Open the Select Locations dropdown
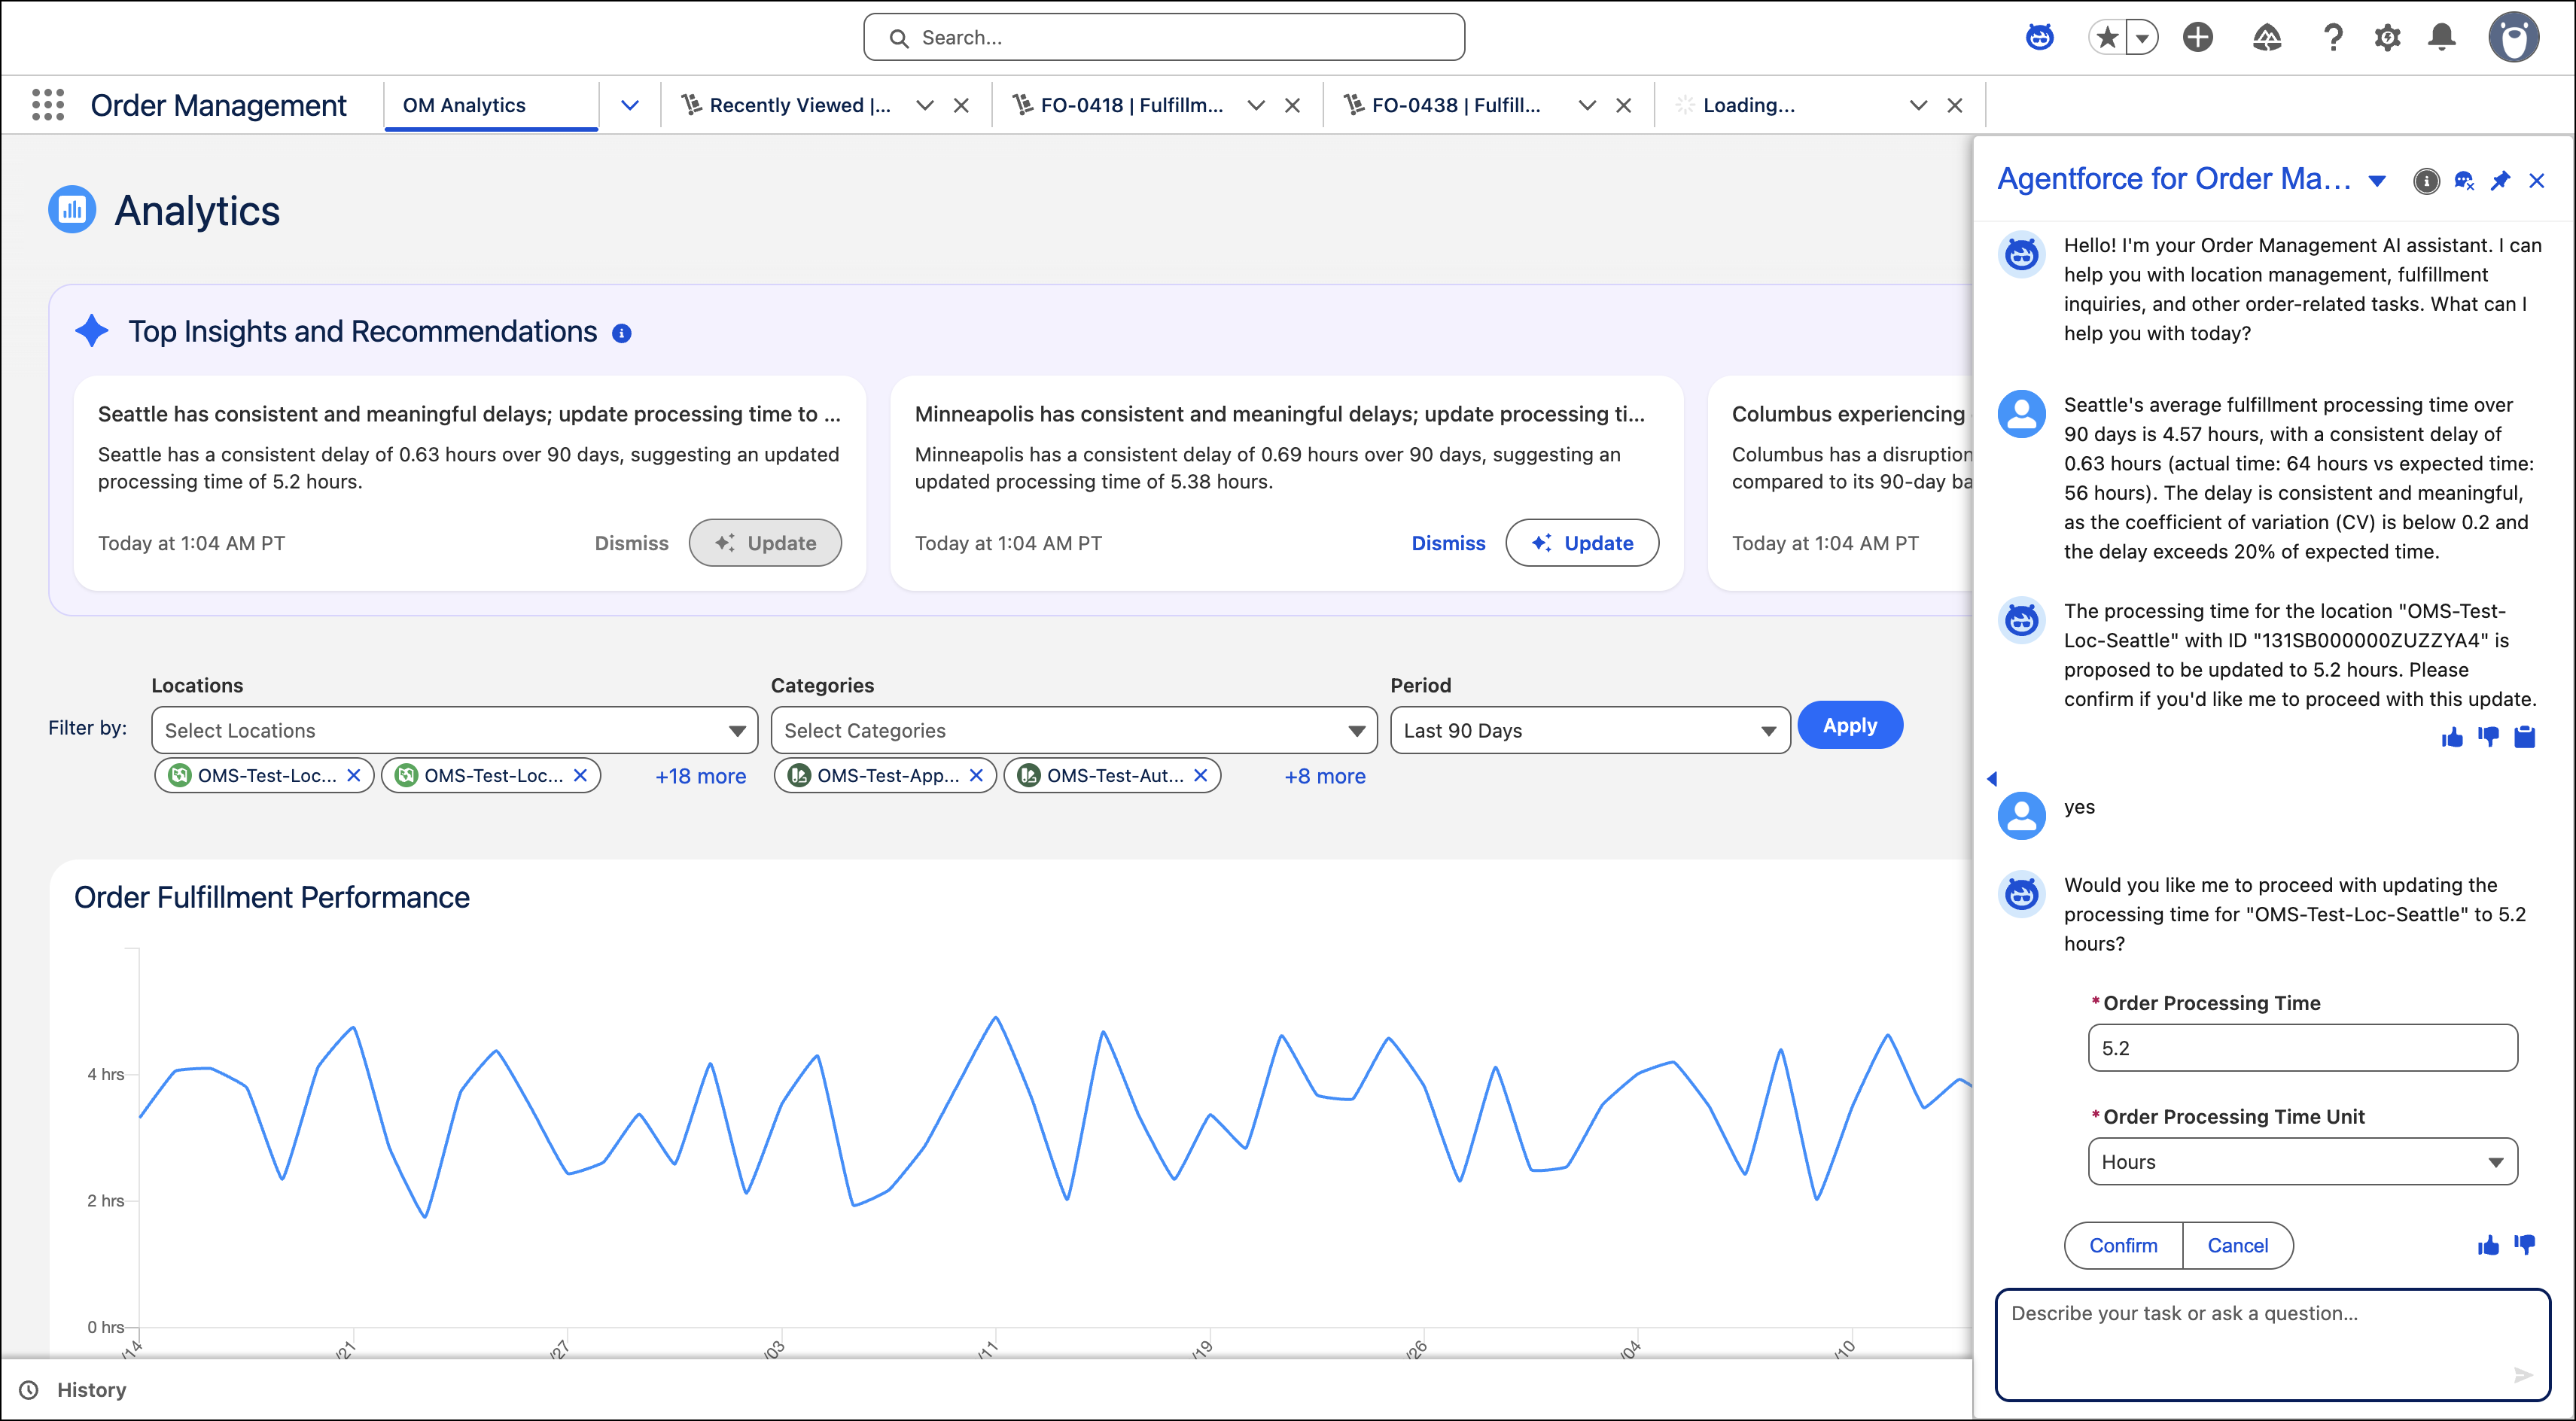 tap(454, 731)
